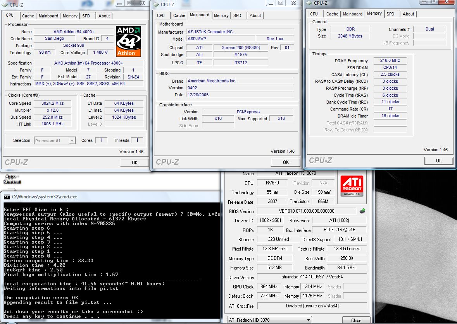Minimize the middle CPU-Z window

271,3
